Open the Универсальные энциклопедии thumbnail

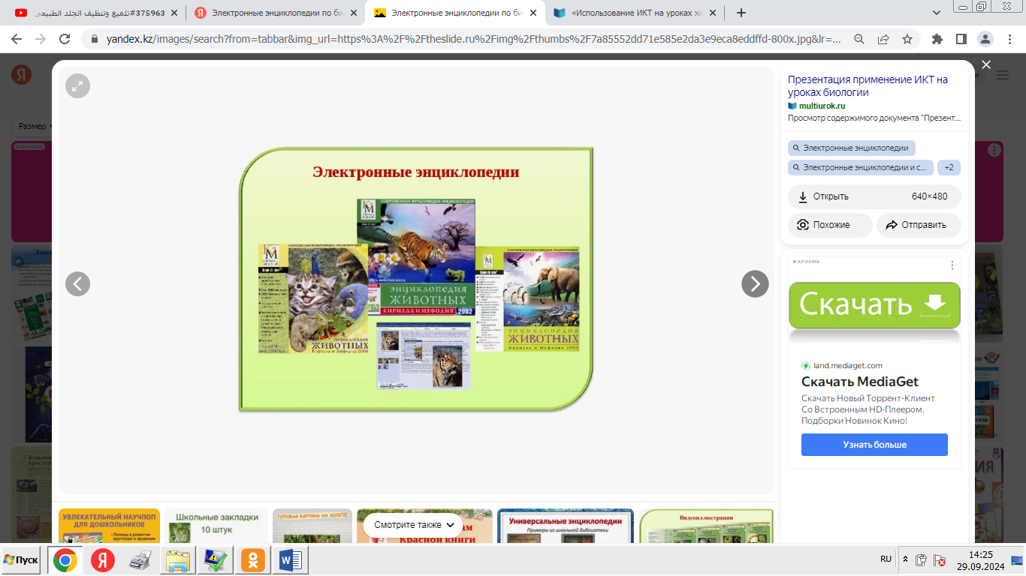(x=566, y=526)
